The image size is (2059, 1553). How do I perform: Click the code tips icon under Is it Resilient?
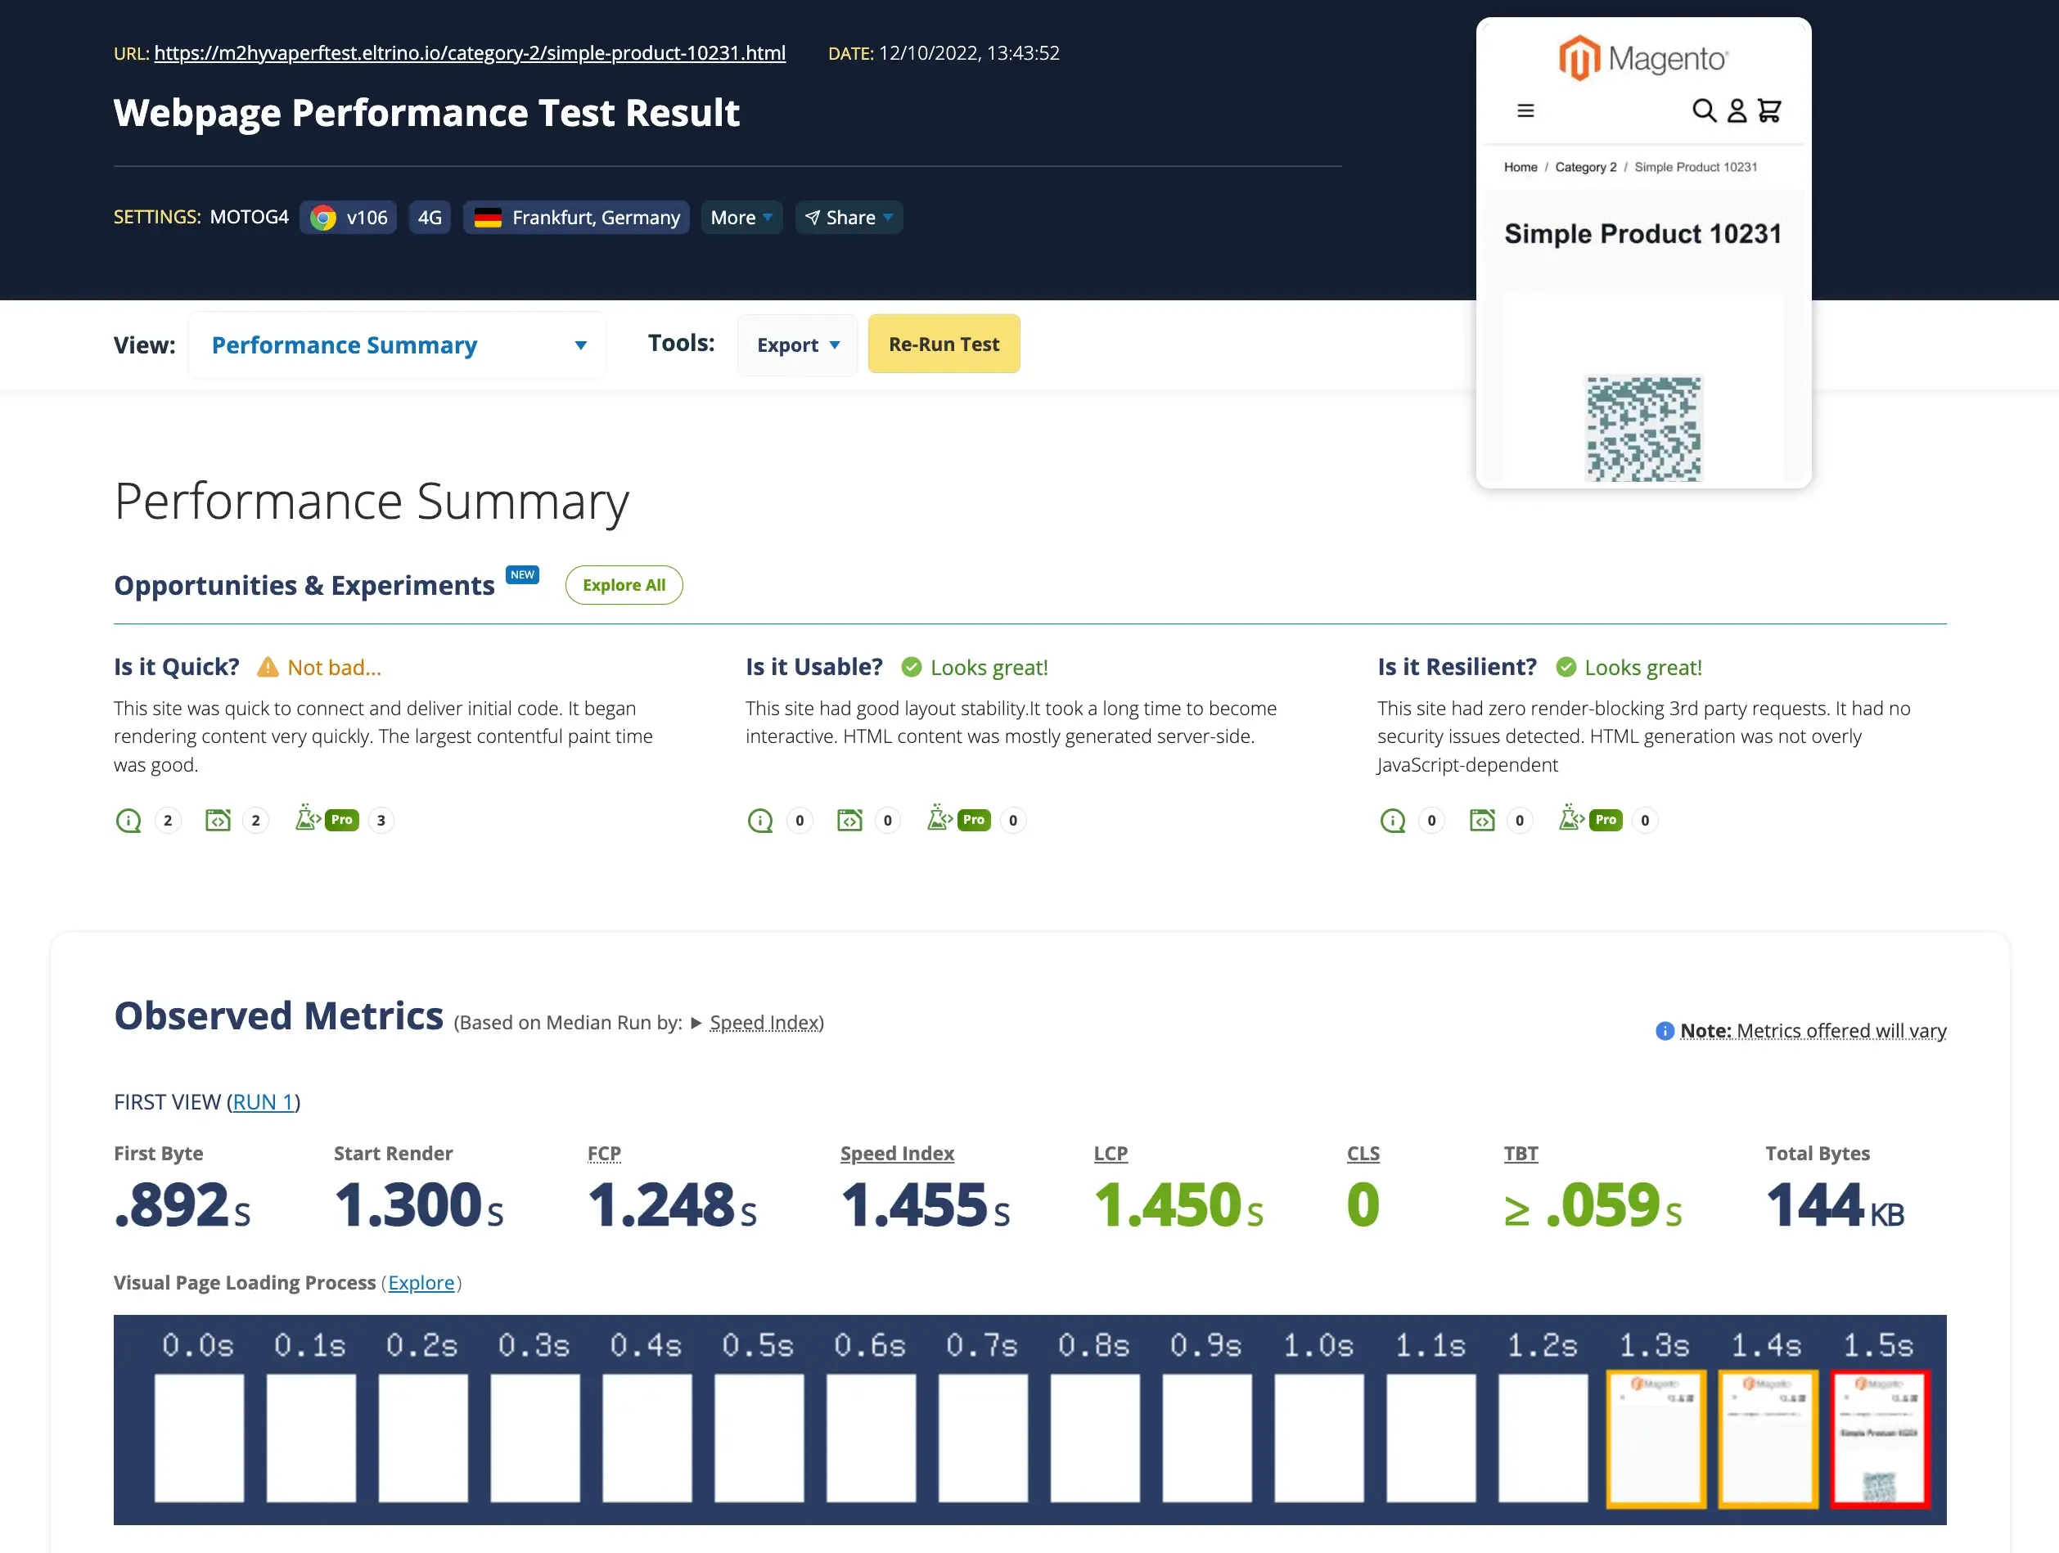click(1482, 820)
